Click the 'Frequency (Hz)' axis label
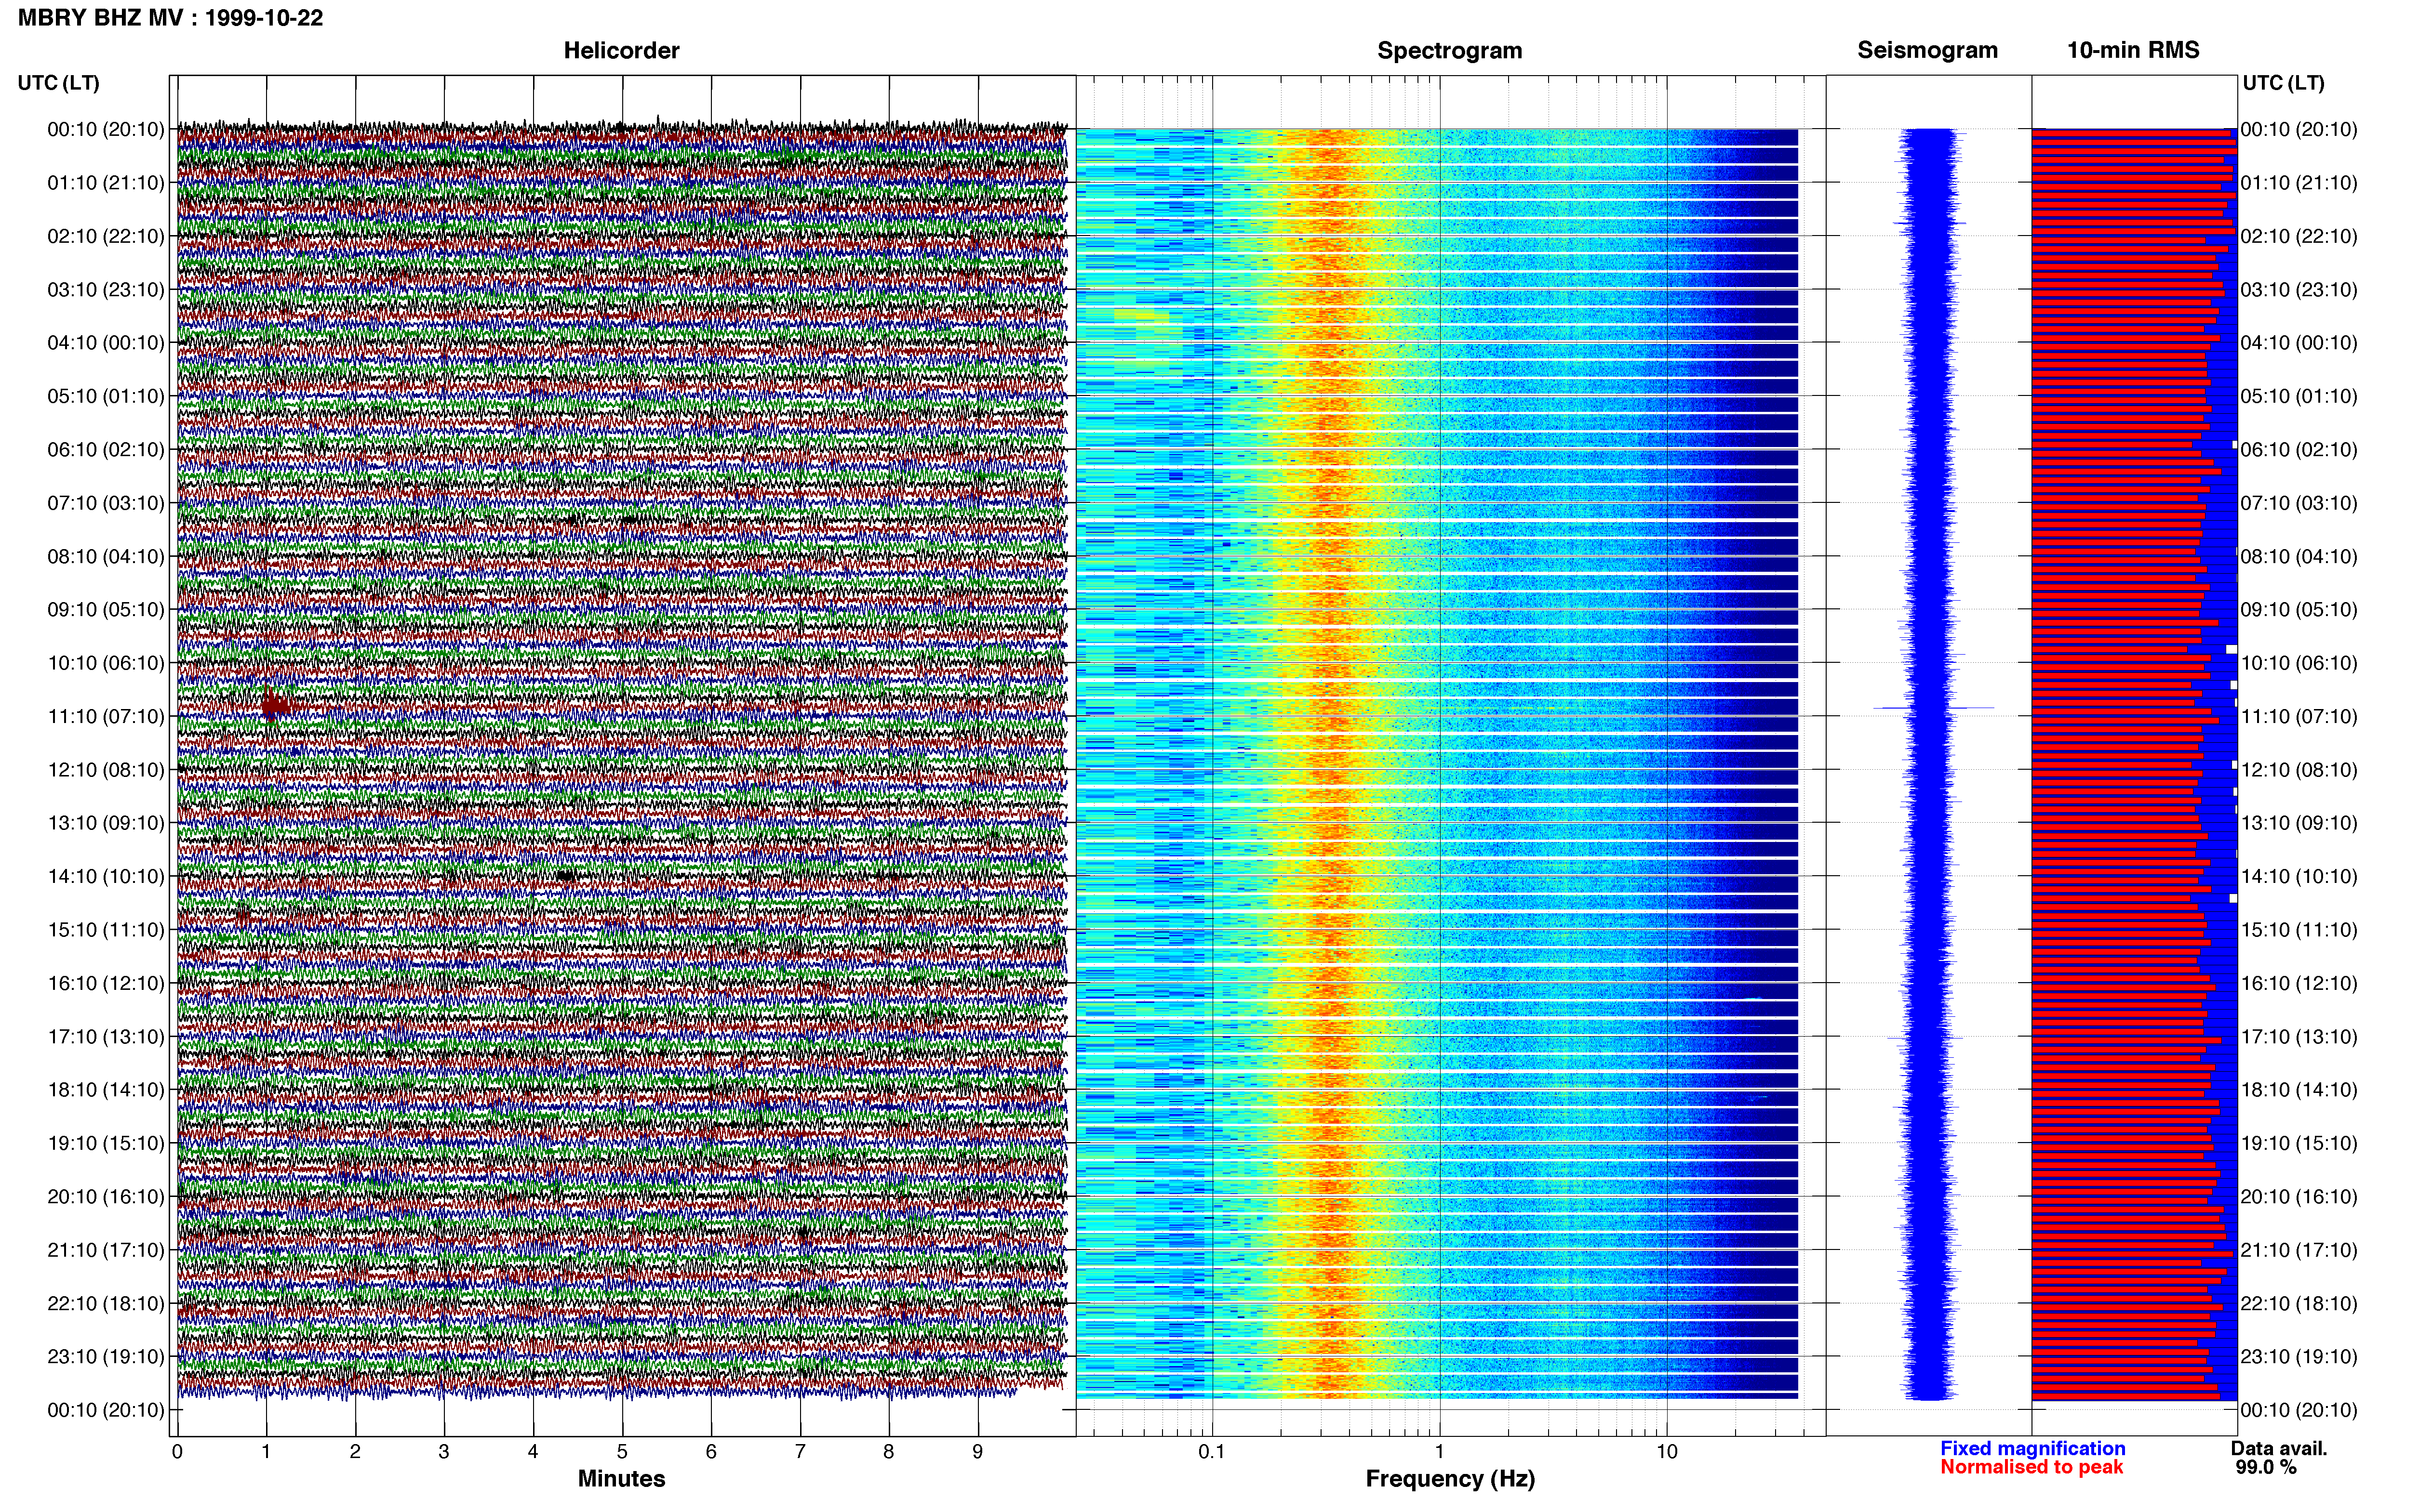The width and height of the screenshot is (2419, 1512). pyautogui.click(x=1450, y=1479)
